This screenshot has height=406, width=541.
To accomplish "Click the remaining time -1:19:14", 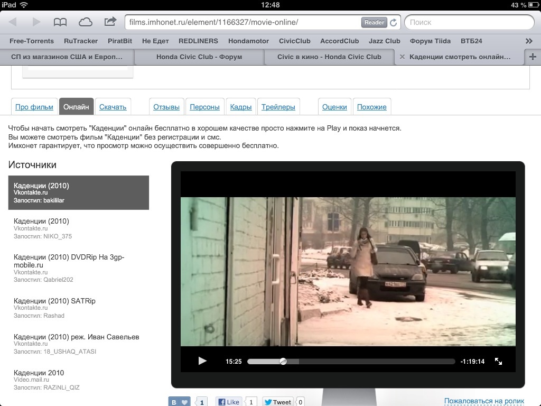I will (x=472, y=362).
